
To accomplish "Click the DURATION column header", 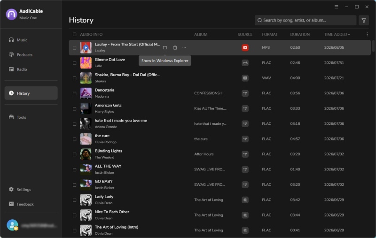I will (x=300, y=34).
